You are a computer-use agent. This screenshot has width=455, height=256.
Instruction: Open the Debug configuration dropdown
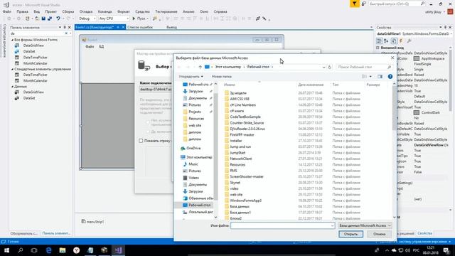(x=87, y=18)
